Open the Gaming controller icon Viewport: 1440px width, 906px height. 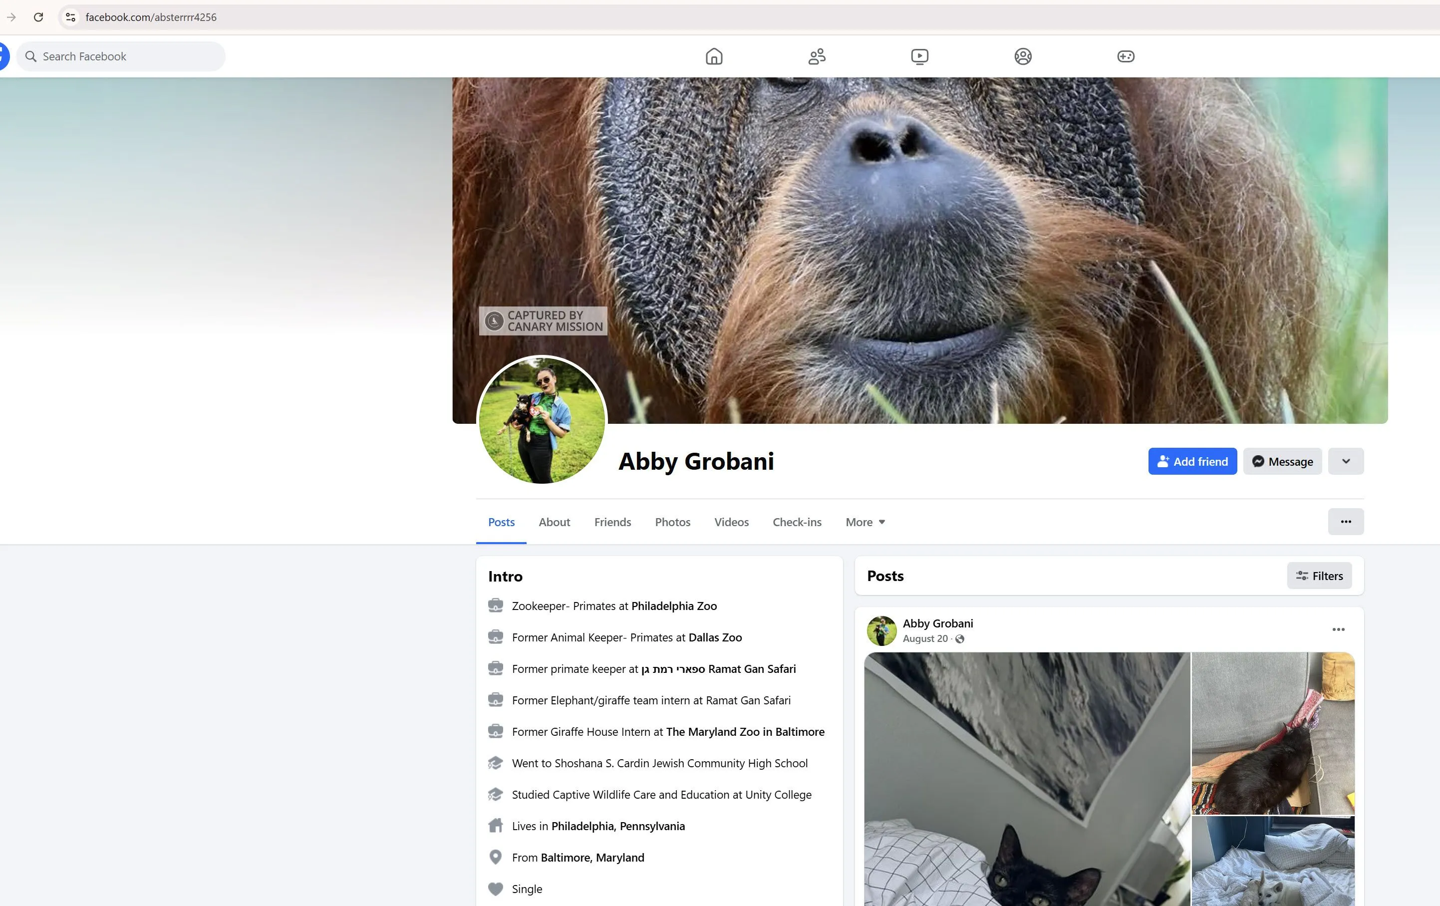point(1126,56)
